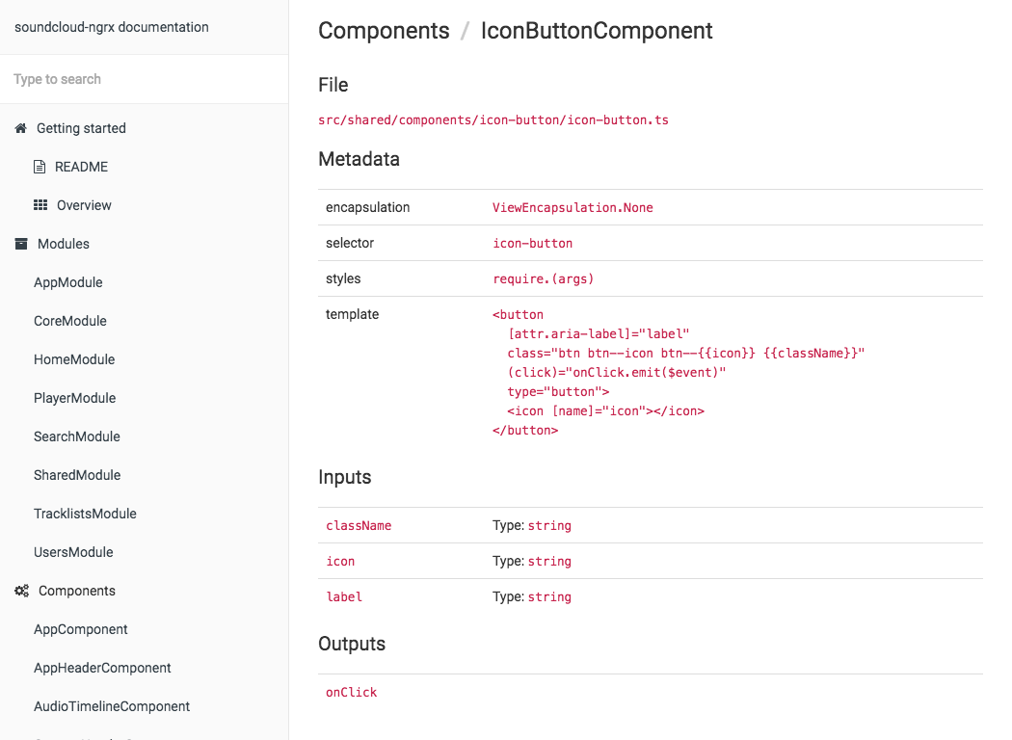Screen dimensions: 1012x740
Task: Click the Modules archive box icon
Action: click(x=21, y=244)
